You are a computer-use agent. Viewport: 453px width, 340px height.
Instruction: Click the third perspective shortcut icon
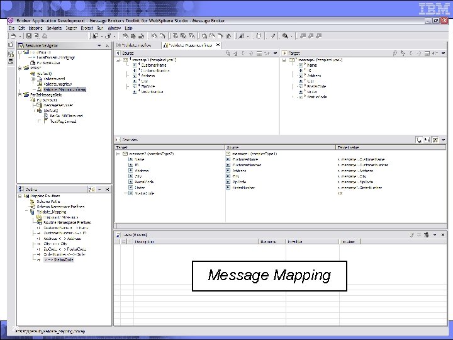click(x=11, y=61)
